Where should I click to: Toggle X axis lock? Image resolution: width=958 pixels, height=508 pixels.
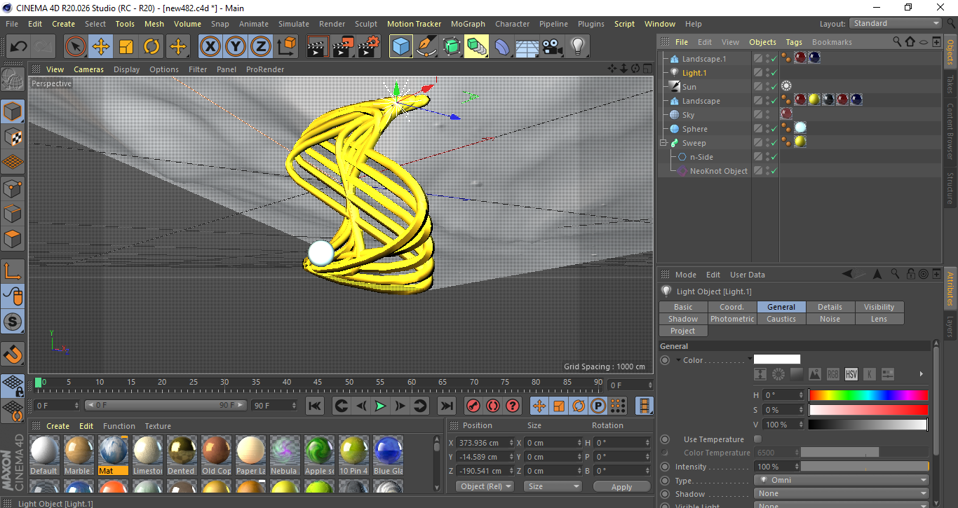210,47
